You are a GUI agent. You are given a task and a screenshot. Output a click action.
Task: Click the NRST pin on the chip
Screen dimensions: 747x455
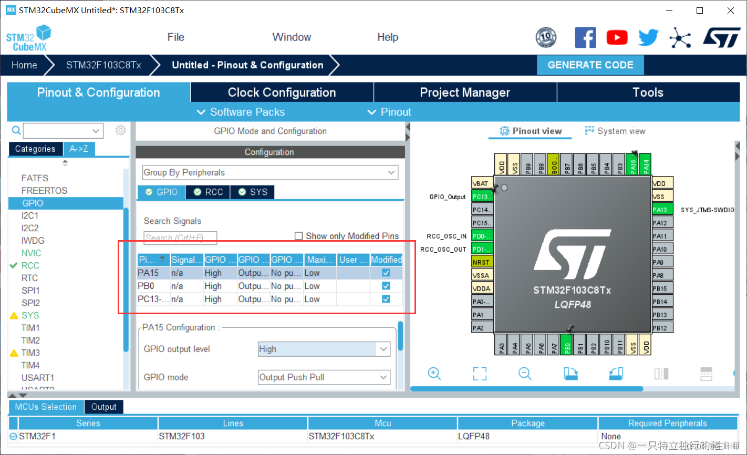[x=482, y=262]
